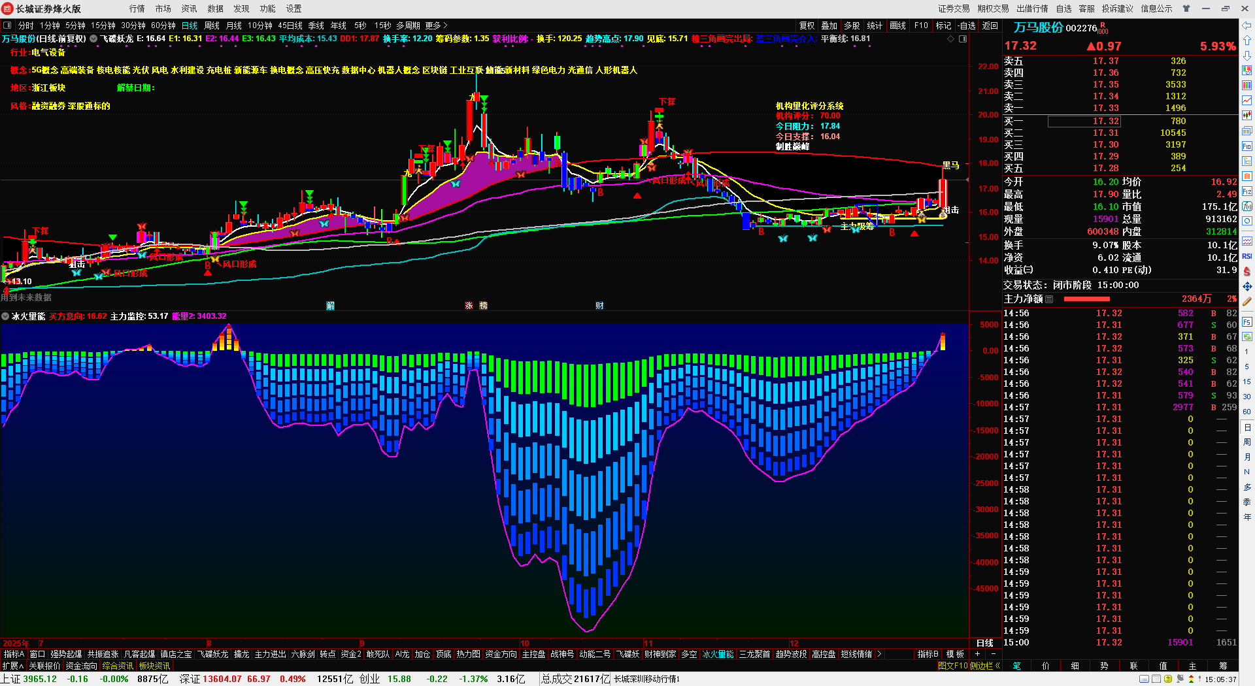The image size is (1255, 686).
Task: Click the RSI indicator sidebar icon
Action: click(x=1247, y=256)
